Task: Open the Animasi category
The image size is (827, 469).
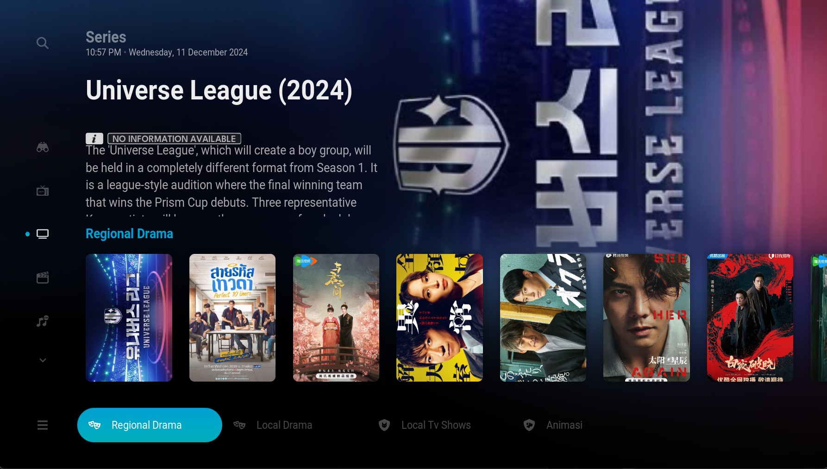Action: 552,425
